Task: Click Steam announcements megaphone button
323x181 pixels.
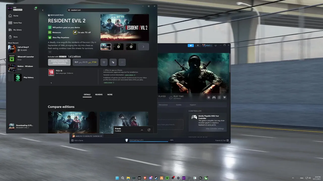Action: tap(191, 46)
